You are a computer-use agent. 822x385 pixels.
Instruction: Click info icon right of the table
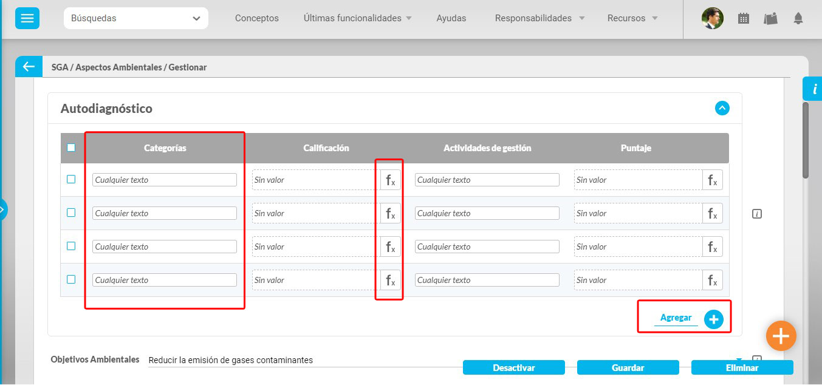756,214
